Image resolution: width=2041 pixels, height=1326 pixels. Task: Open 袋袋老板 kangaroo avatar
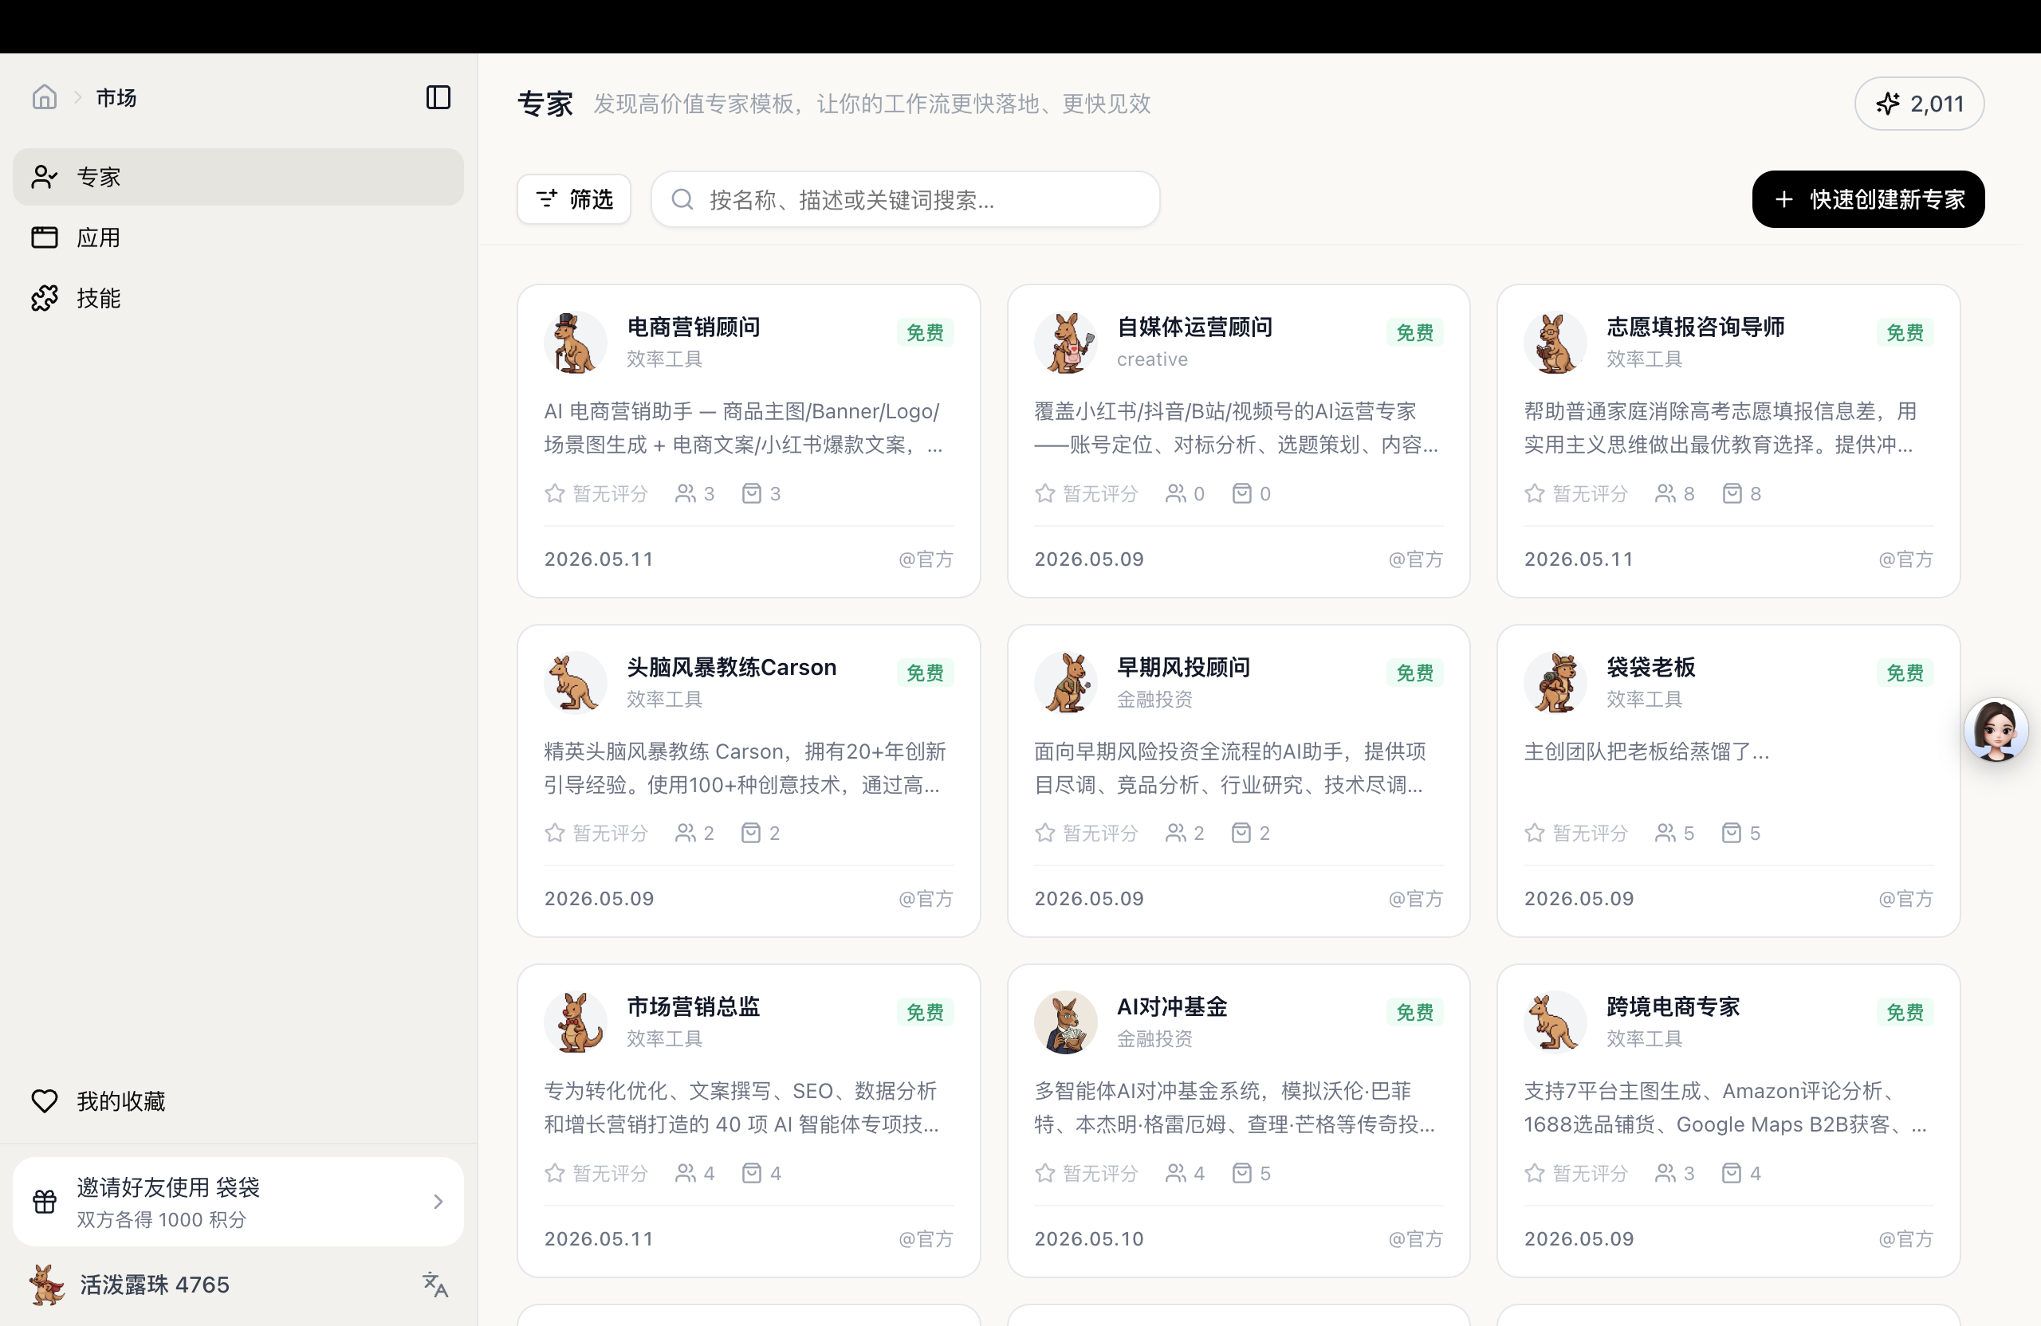coord(1555,682)
